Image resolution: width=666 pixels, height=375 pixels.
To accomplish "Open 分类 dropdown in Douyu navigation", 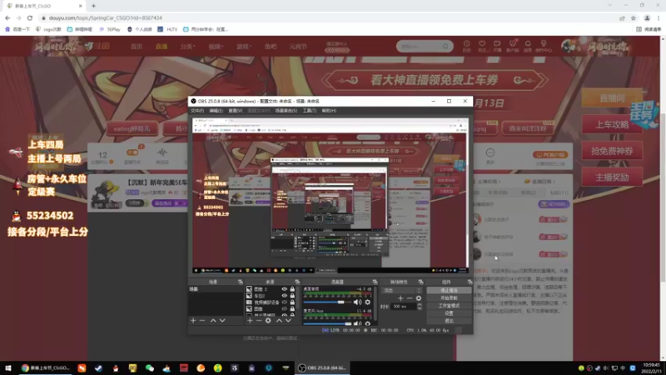I will coord(187,47).
